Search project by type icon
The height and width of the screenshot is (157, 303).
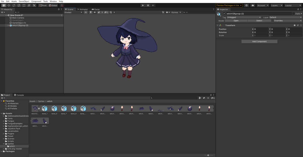point(200,98)
